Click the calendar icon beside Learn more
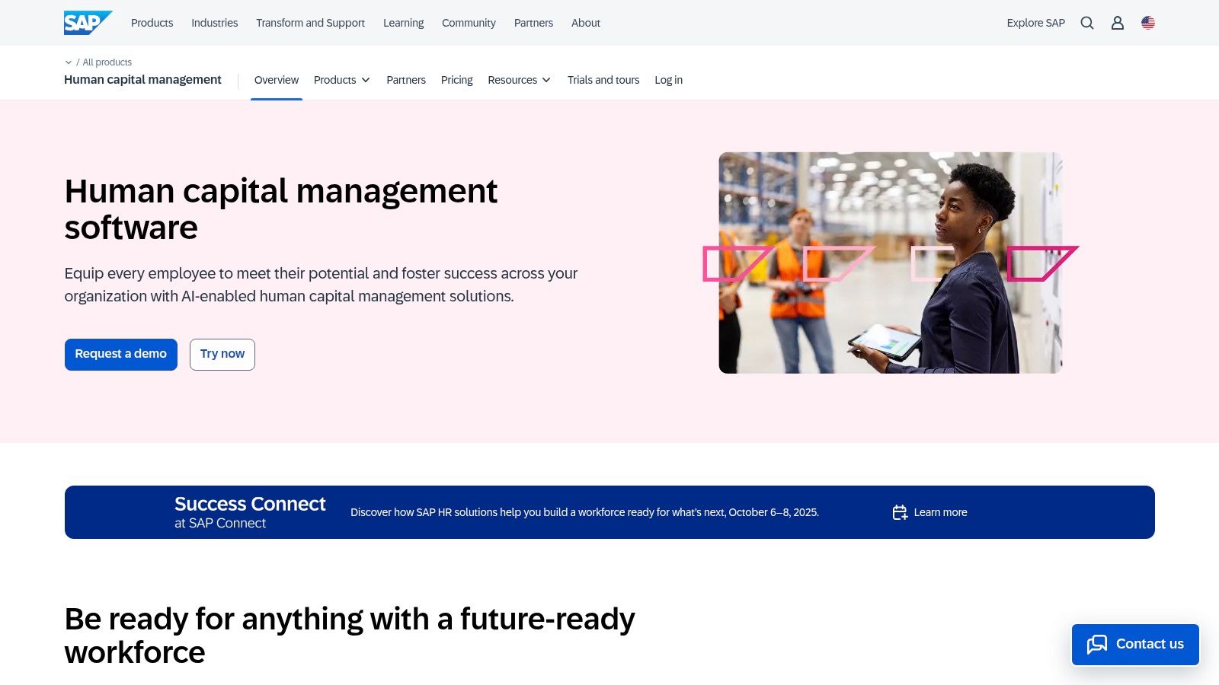Screen dimensions: 1219x685 [x=900, y=512]
